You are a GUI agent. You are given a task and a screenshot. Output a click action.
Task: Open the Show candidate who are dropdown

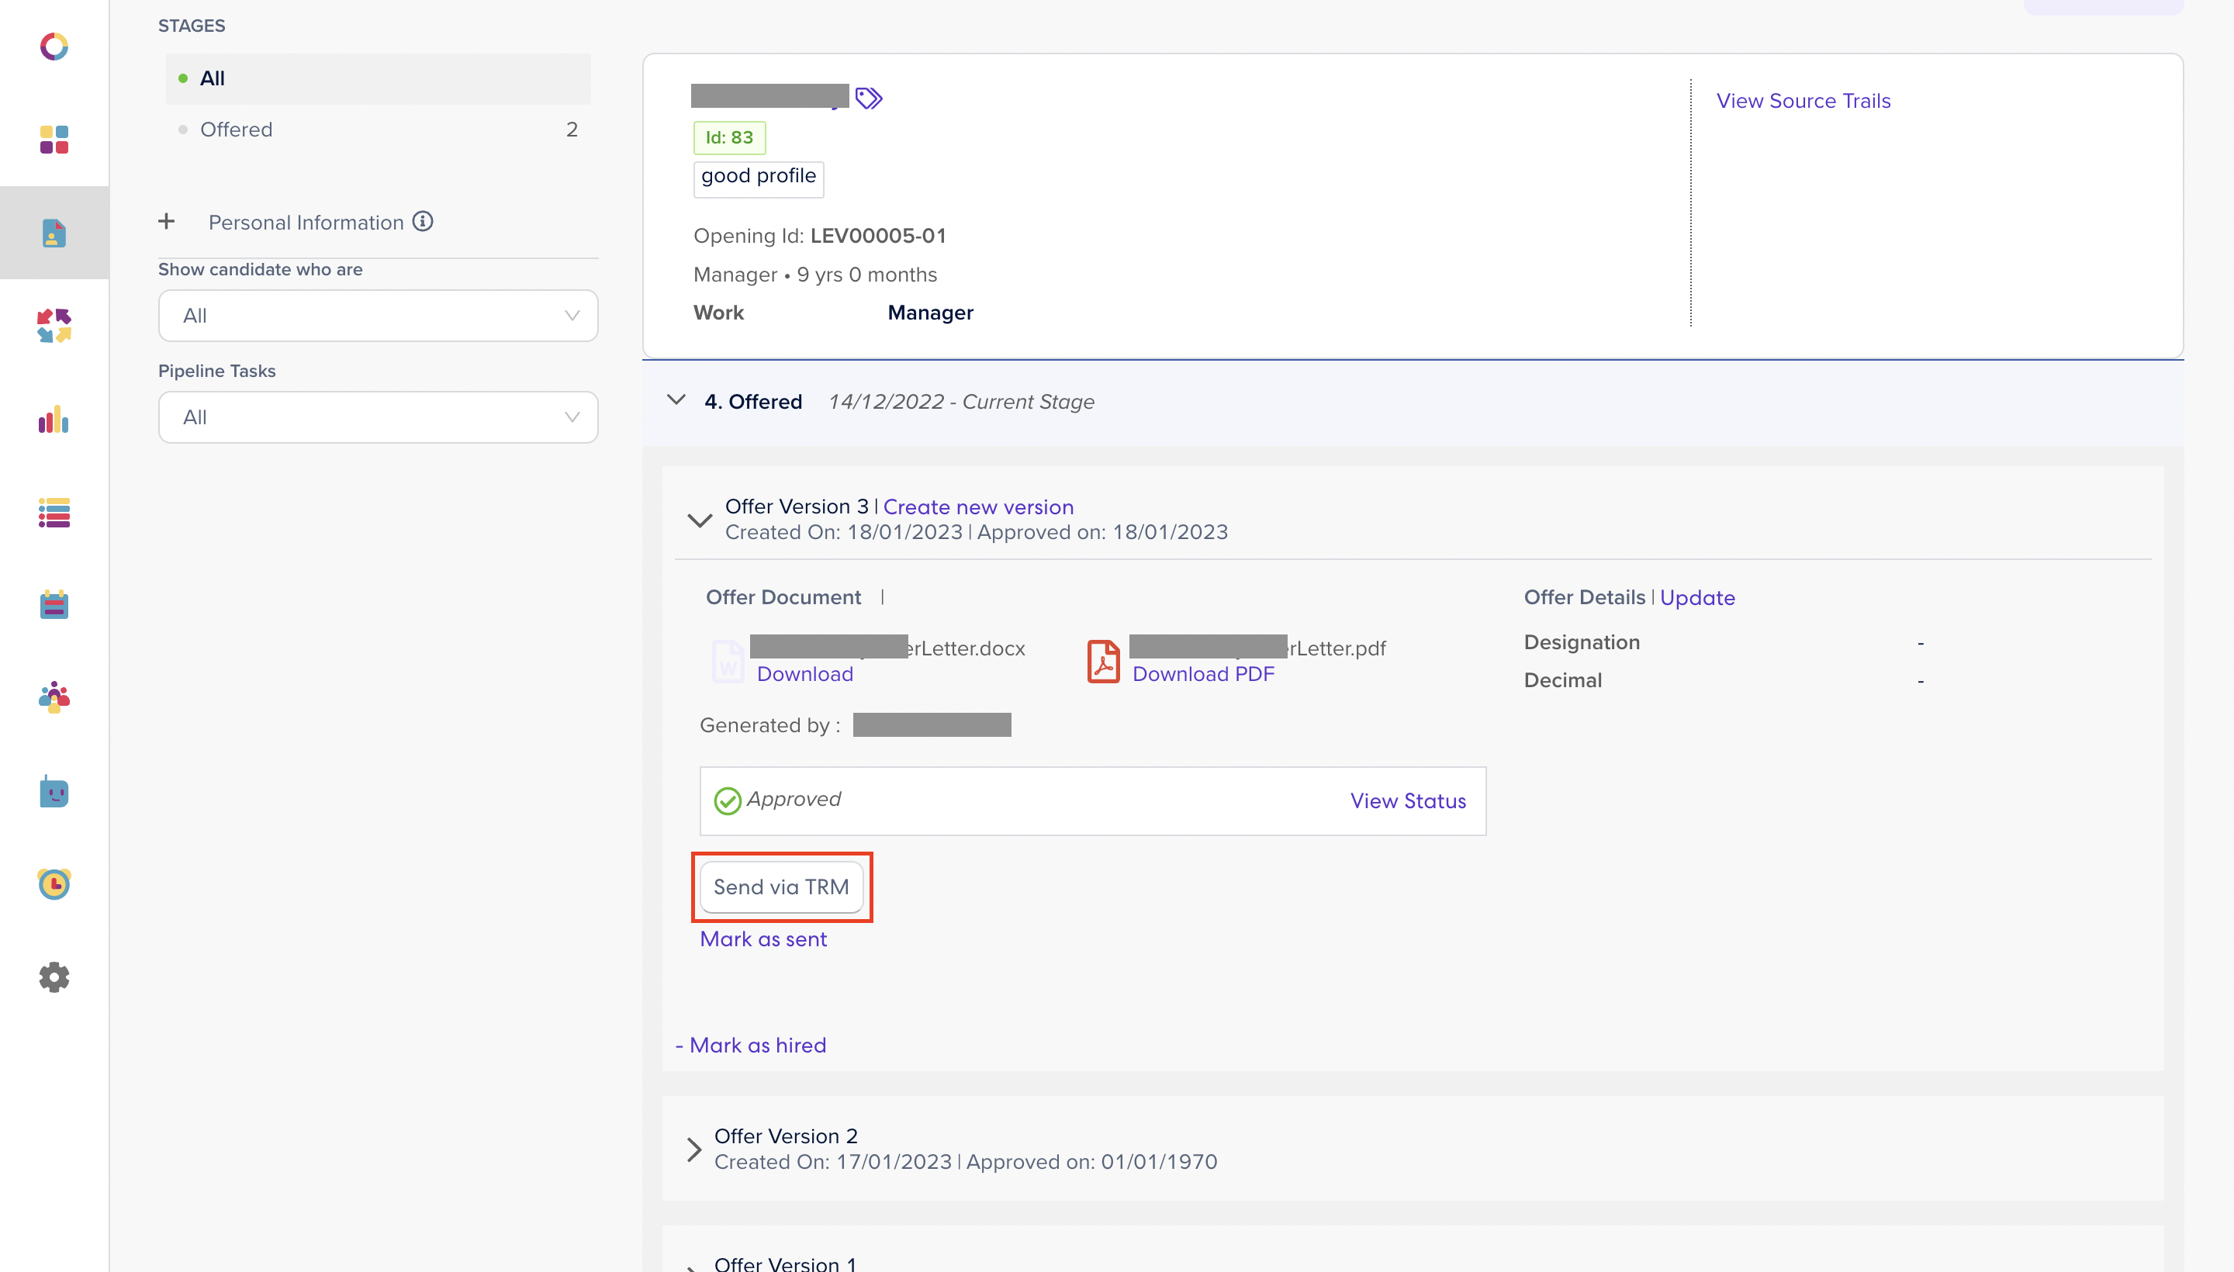pos(379,316)
